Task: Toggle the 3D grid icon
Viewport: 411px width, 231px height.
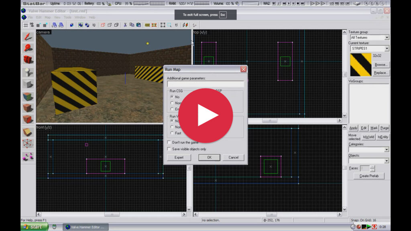Action: coord(32,25)
